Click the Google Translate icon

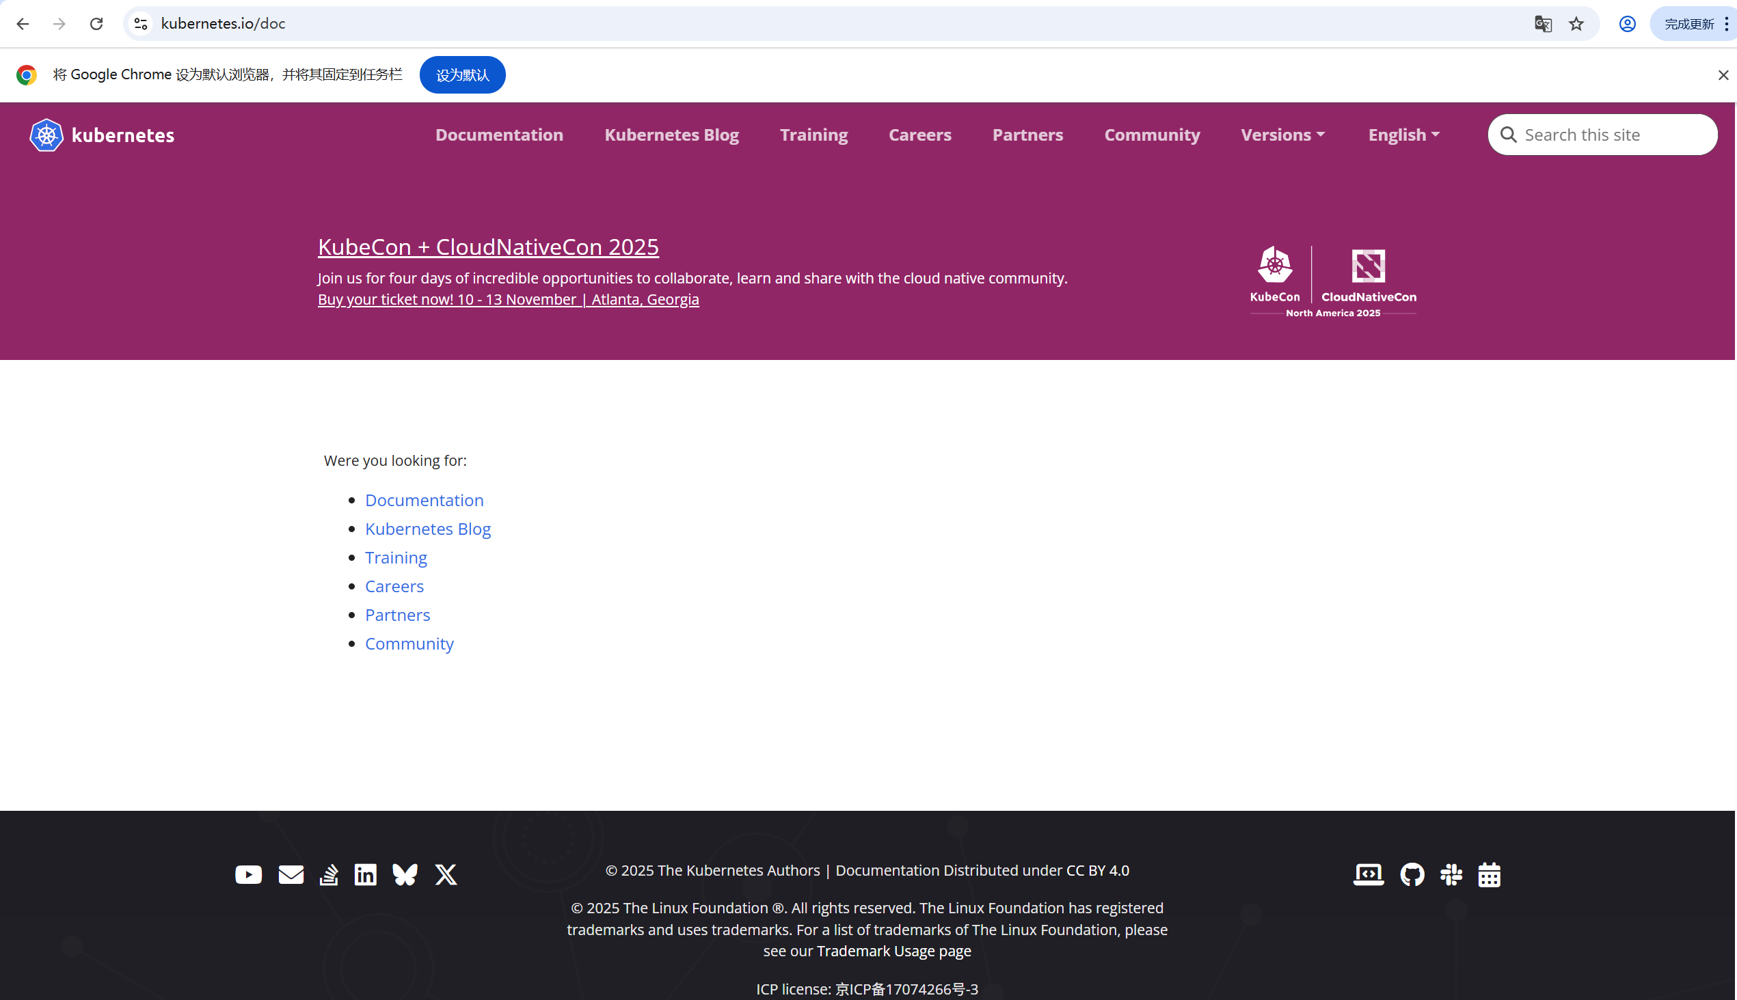coord(1542,24)
